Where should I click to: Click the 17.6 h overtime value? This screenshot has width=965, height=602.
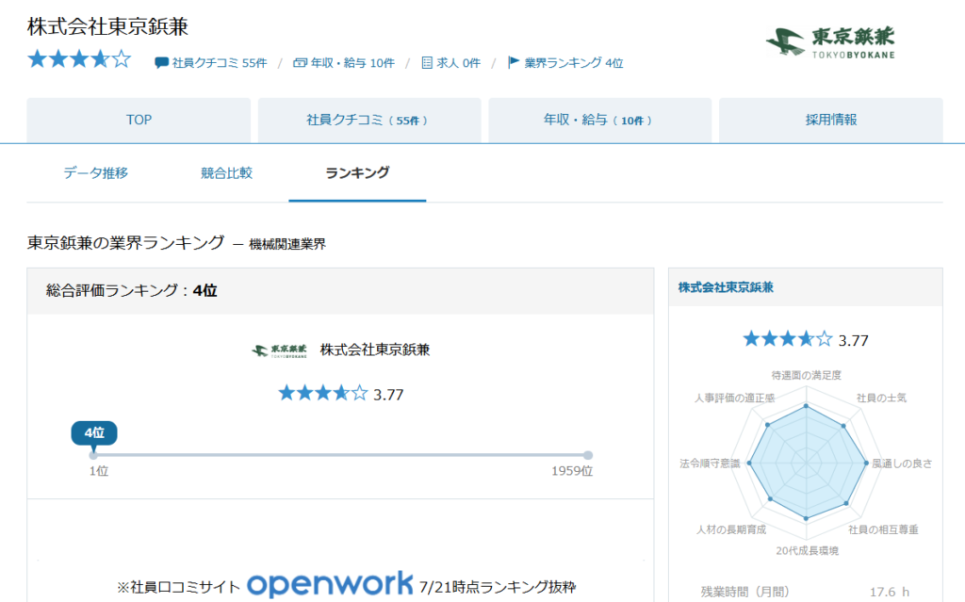click(x=890, y=593)
